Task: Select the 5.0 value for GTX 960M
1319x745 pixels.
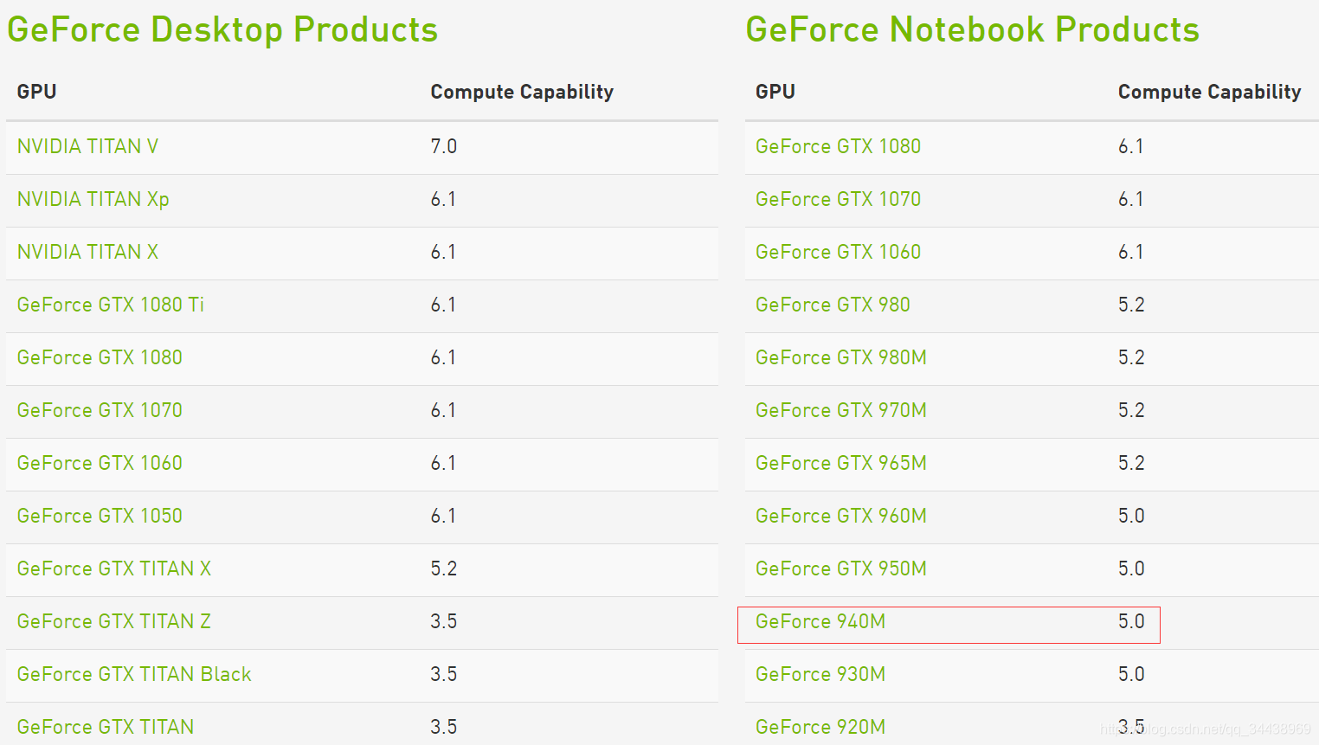Action: [1131, 516]
